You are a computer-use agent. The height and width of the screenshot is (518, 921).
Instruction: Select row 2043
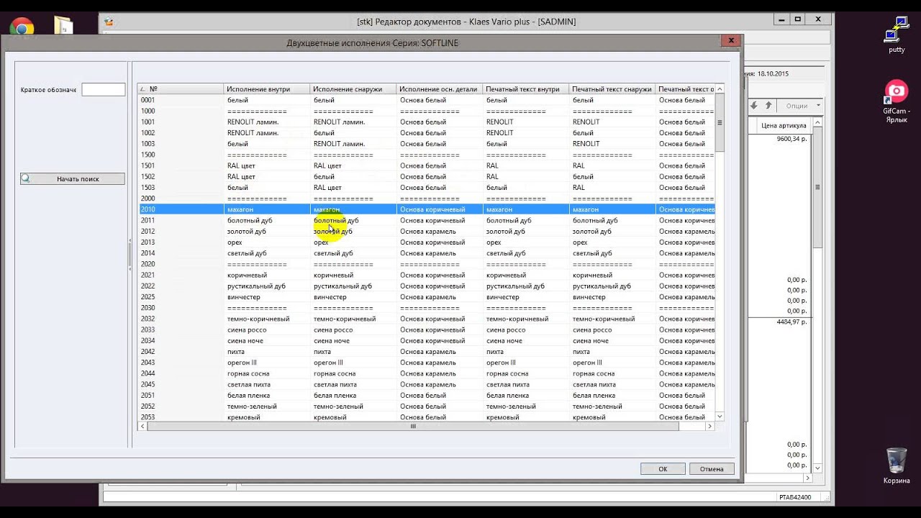pyautogui.click(x=427, y=363)
